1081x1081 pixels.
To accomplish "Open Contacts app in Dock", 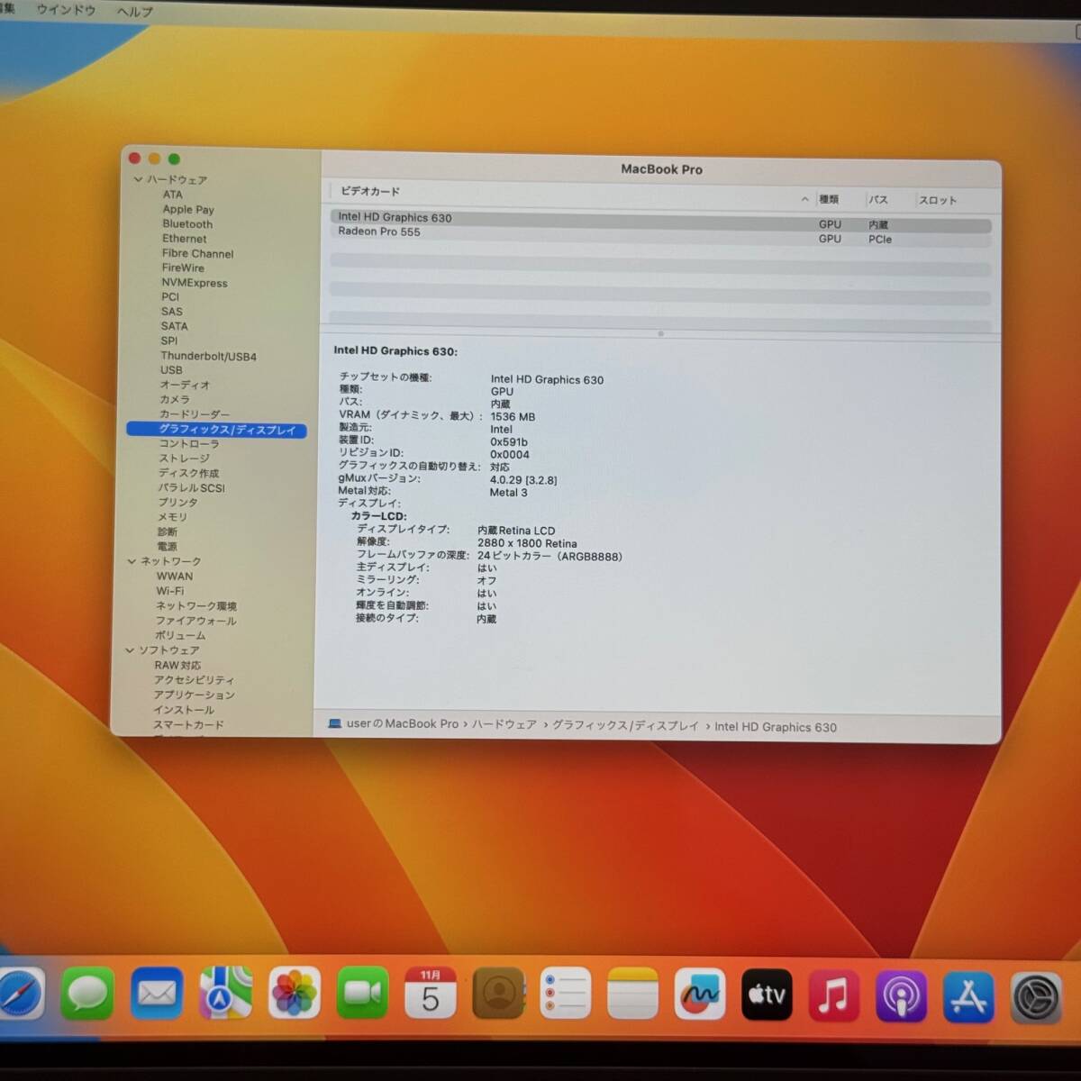I will (498, 994).
